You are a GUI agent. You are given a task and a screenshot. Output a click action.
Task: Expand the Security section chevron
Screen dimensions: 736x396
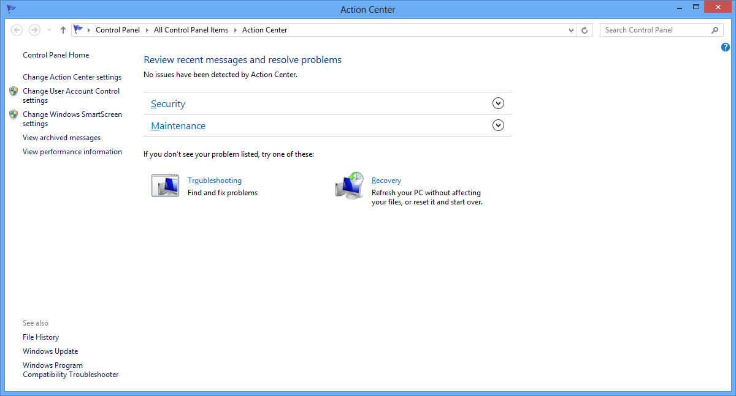click(498, 103)
